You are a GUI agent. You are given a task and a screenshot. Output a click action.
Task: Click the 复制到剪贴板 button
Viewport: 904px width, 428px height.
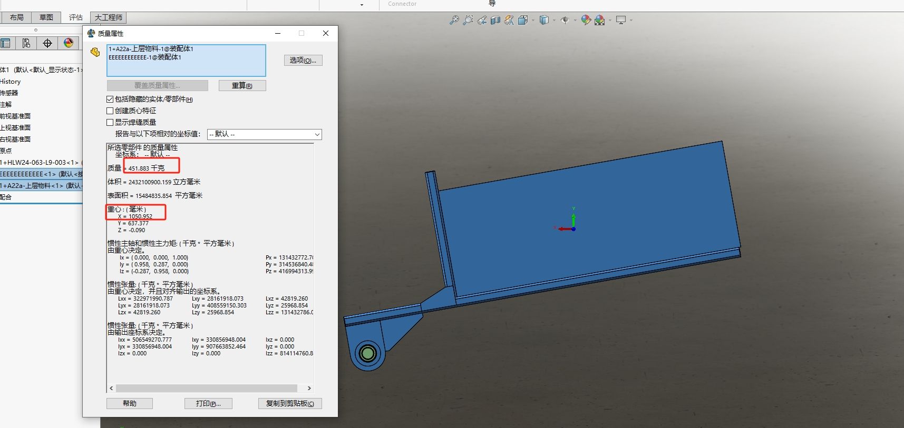[290, 403]
